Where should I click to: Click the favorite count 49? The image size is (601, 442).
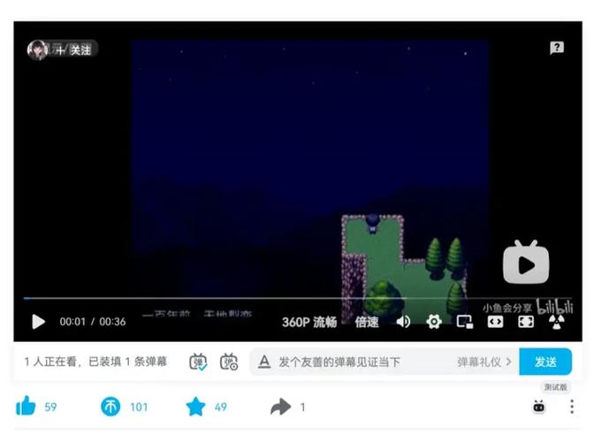pyautogui.click(x=220, y=407)
